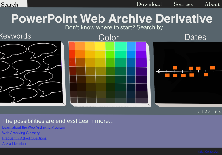This screenshot has height=155, width=222.
Task: Select the aqua green top row swatch
Action: [120, 46]
